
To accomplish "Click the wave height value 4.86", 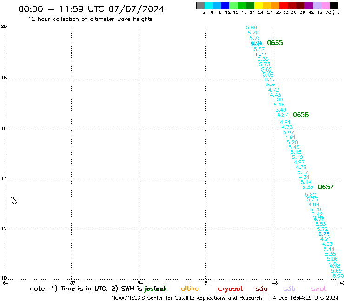I will pos(301,167).
